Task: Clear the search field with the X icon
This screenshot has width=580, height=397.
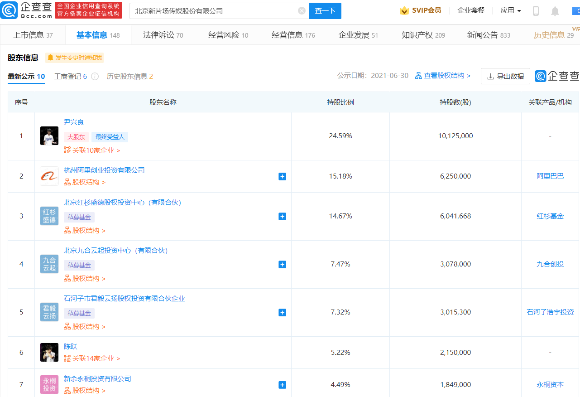Action: 302,11
